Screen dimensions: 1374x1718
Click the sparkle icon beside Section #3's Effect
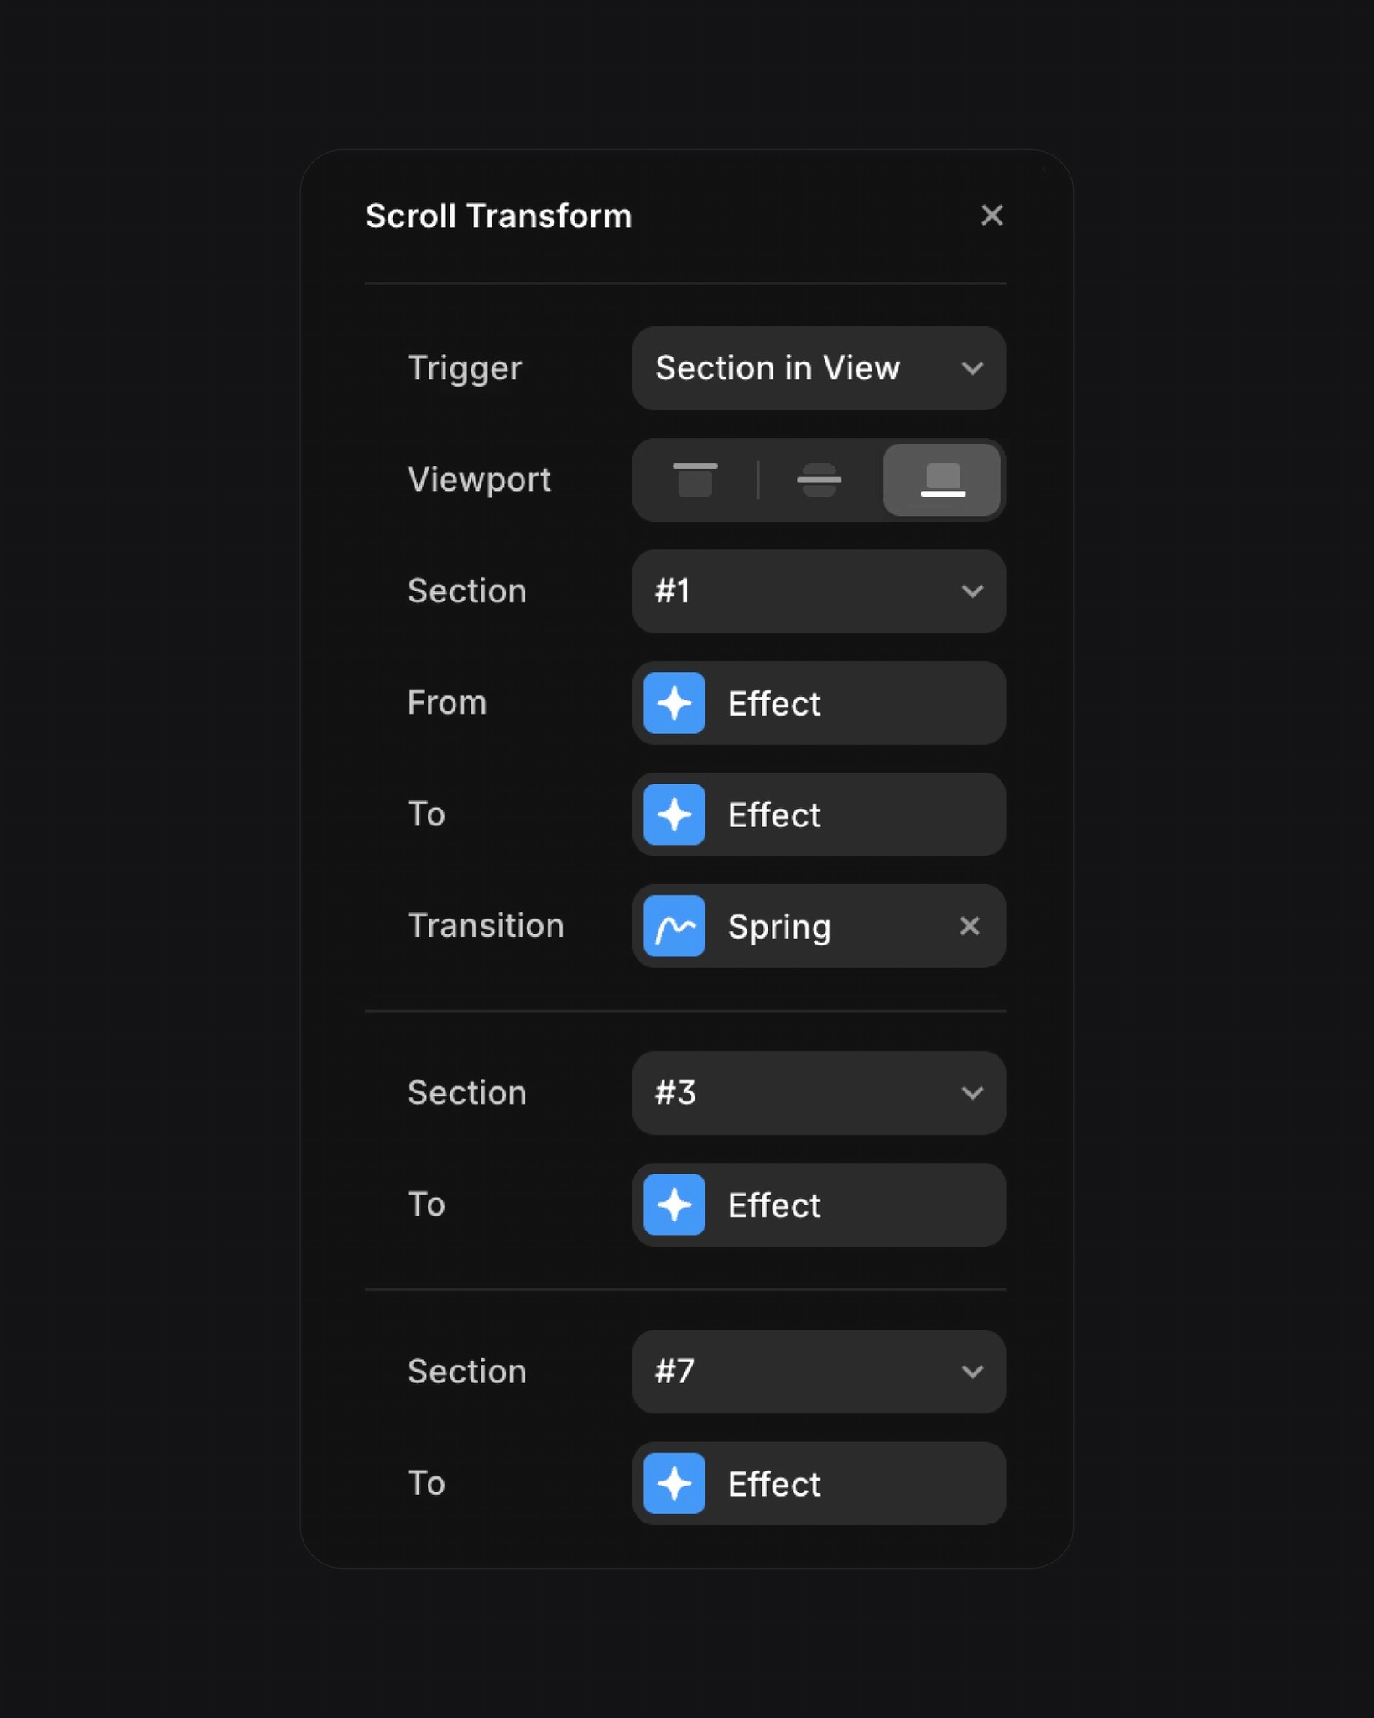[x=674, y=1205]
